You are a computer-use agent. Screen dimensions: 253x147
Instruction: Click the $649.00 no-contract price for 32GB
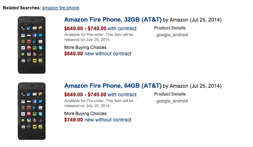[74, 54]
